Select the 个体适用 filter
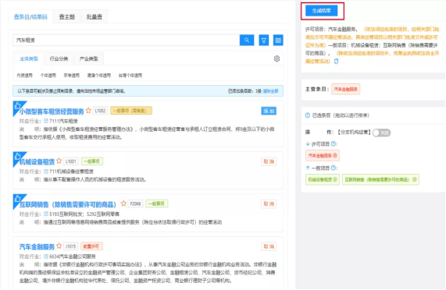 tap(48, 76)
